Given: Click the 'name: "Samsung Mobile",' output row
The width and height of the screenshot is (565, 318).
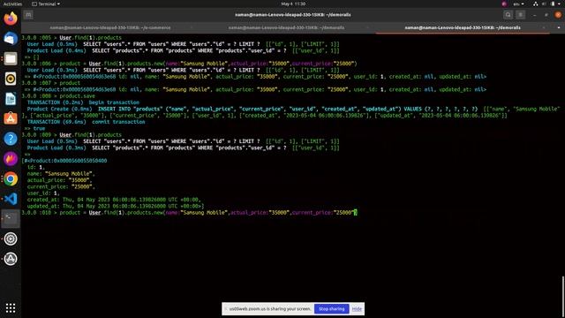Looking at the screenshot, I should tap(61, 173).
